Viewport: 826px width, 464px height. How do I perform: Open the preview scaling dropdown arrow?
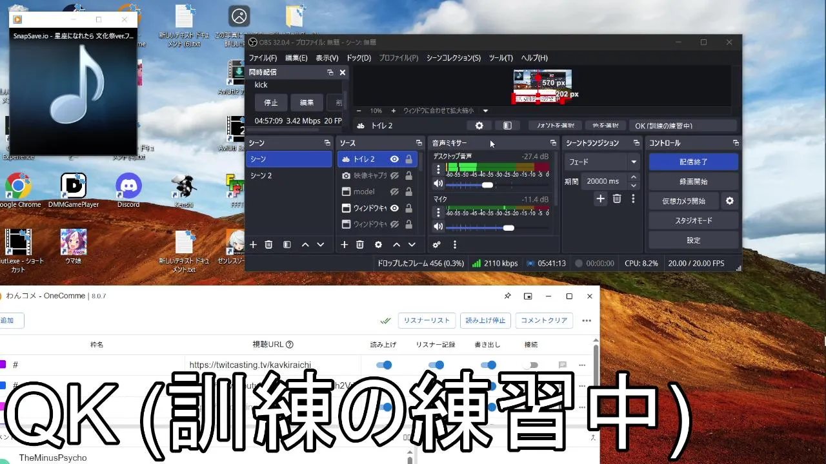[486, 111]
